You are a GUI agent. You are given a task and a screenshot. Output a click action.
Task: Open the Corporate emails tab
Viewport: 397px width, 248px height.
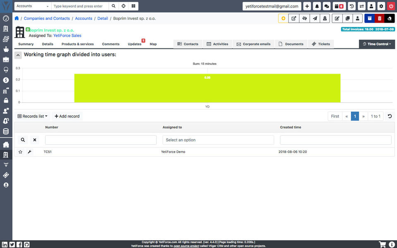click(x=254, y=44)
